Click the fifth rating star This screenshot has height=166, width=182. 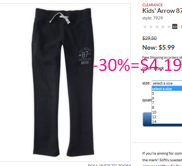click(x=169, y=27)
